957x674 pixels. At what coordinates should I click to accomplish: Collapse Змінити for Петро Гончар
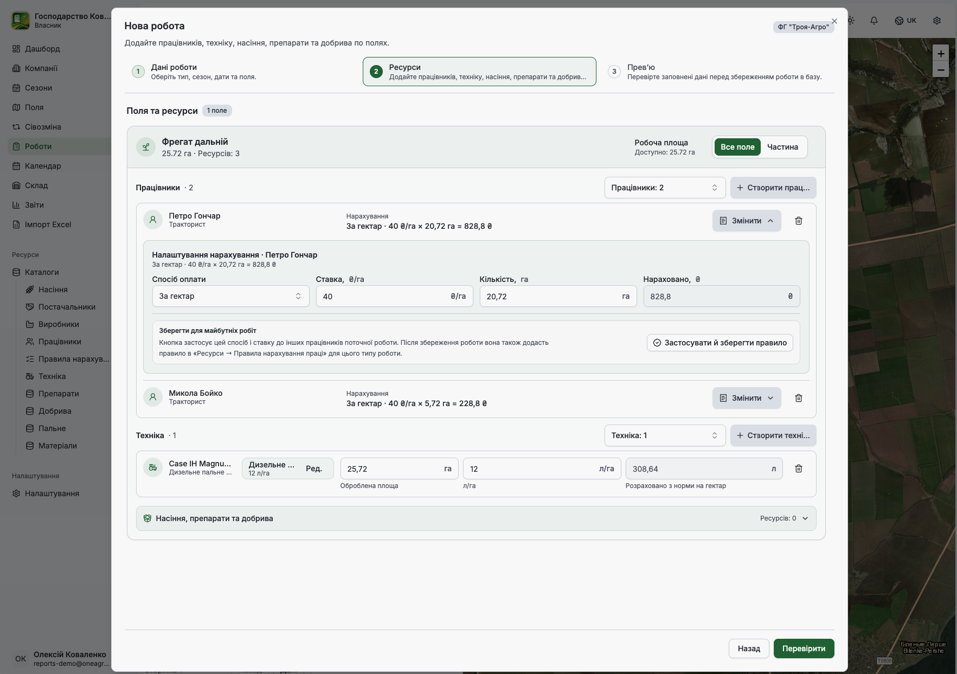[747, 221]
